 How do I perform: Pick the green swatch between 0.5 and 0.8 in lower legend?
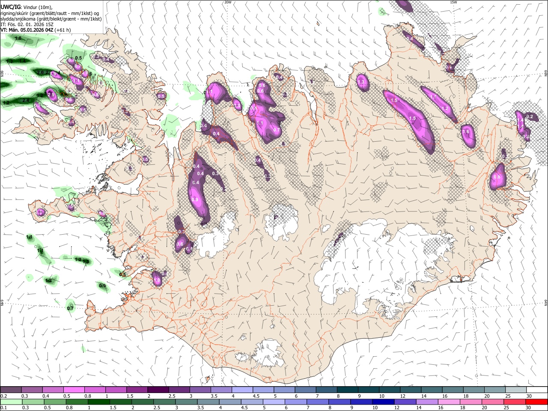(55, 402)
